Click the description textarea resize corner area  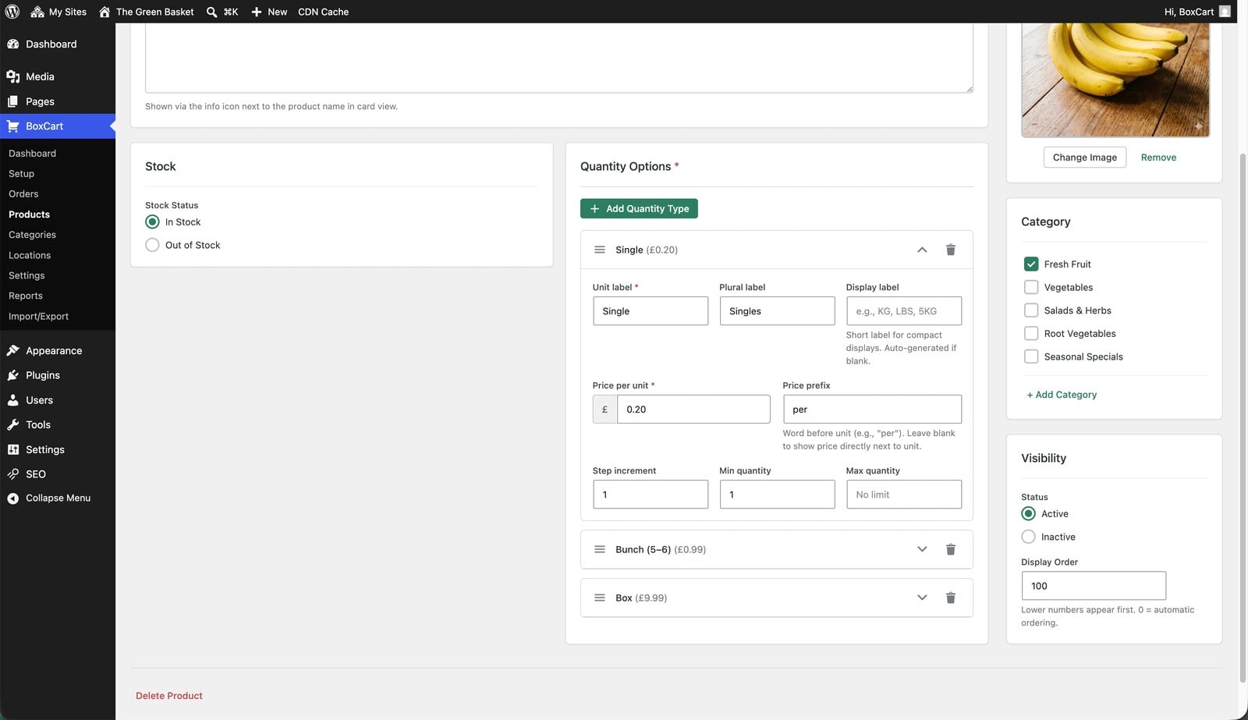coord(969,89)
